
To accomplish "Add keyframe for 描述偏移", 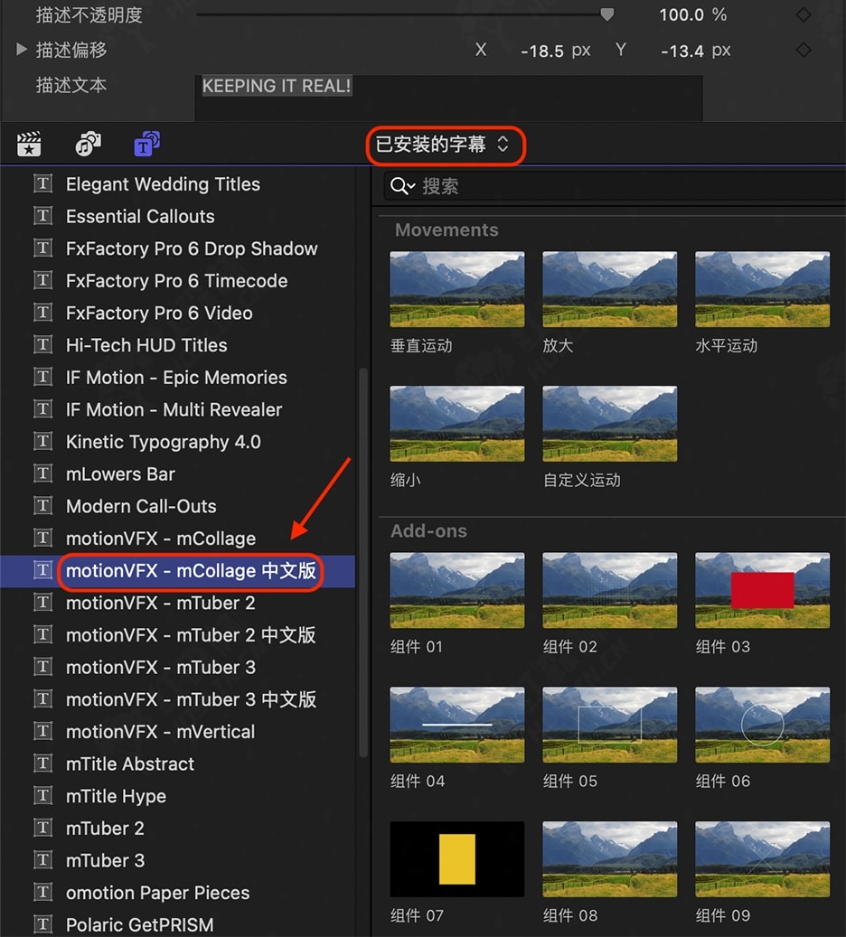I will coord(804,50).
